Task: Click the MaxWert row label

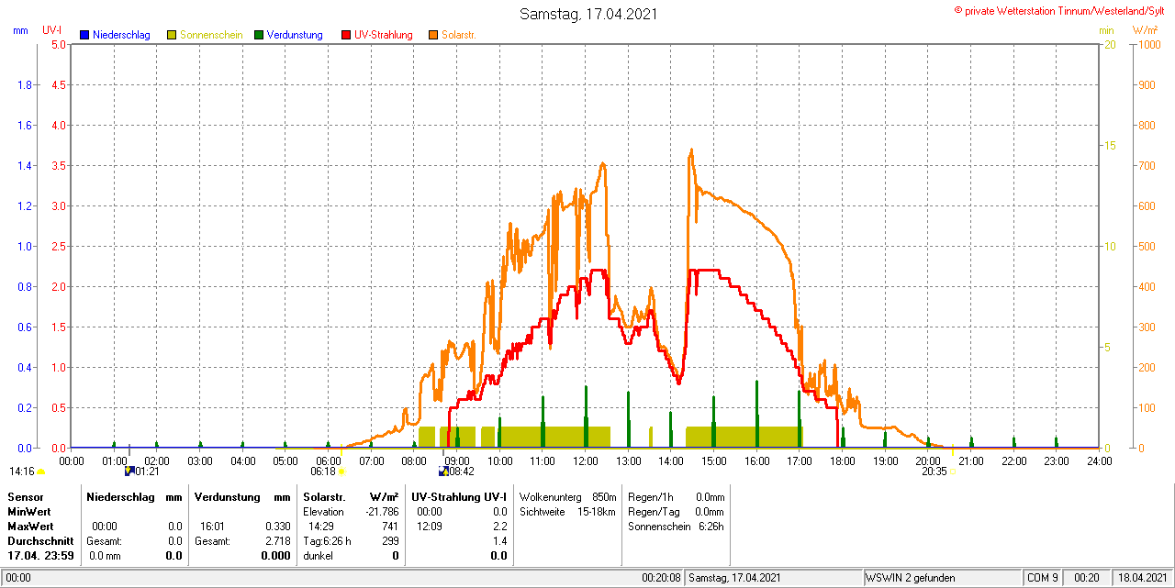Action: point(30,527)
